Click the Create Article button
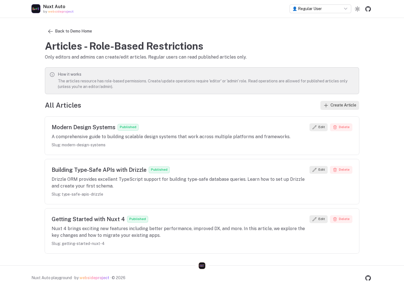The height and width of the screenshot is (287, 404). [x=340, y=105]
